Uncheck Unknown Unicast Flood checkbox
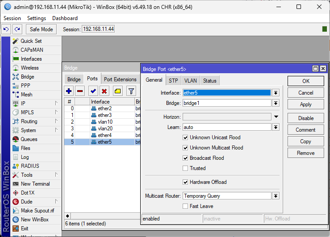Image resolution: width=330 pixels, height=237 pixels. click(x=185, y=137)
